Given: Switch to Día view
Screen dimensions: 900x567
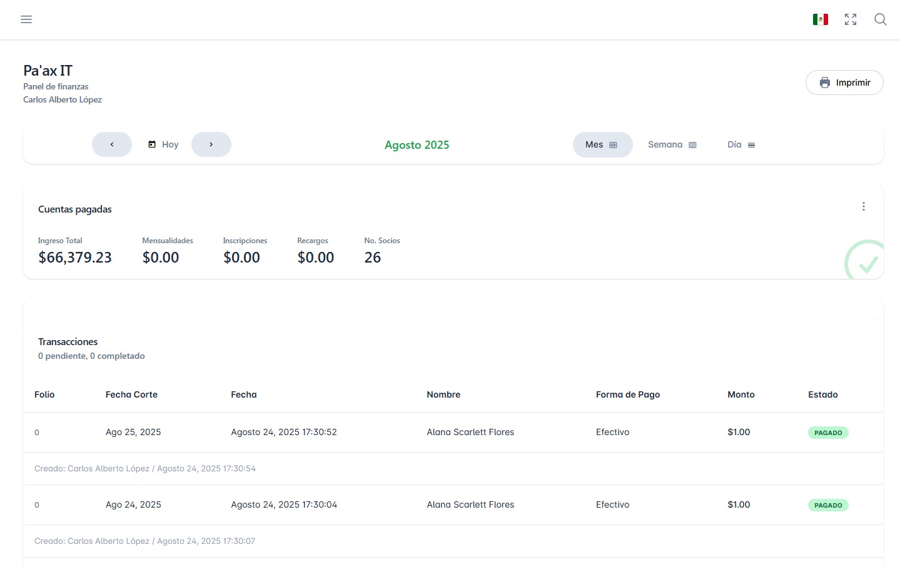Looking at the screenshot, I should (741, 144).
